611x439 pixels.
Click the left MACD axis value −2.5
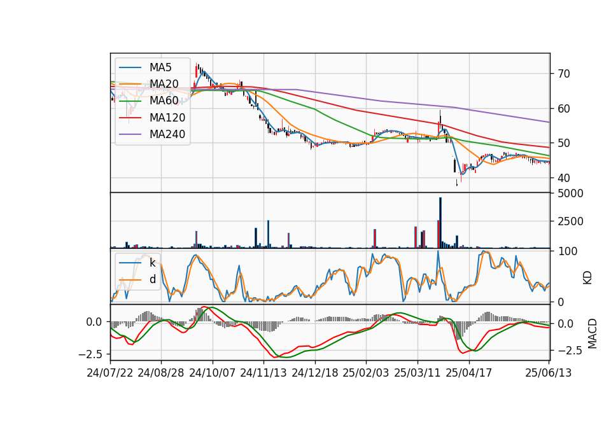click(x=90, y=354)
